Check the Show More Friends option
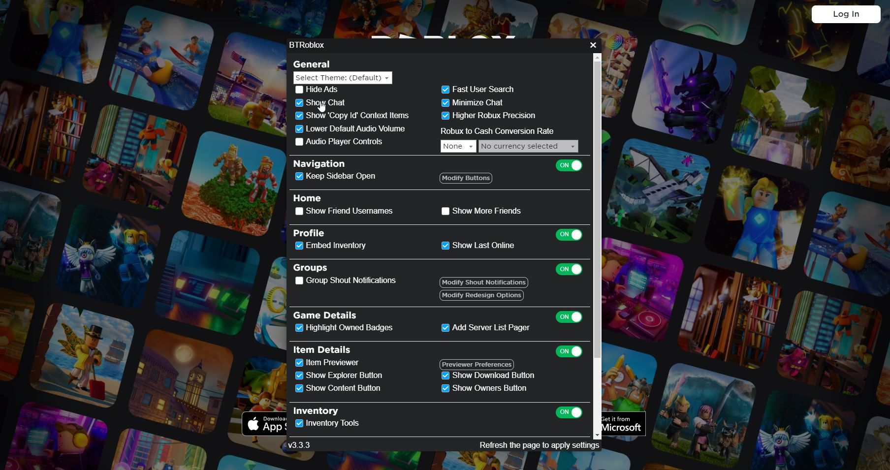890x470 pixels. (x=445, y=211)
